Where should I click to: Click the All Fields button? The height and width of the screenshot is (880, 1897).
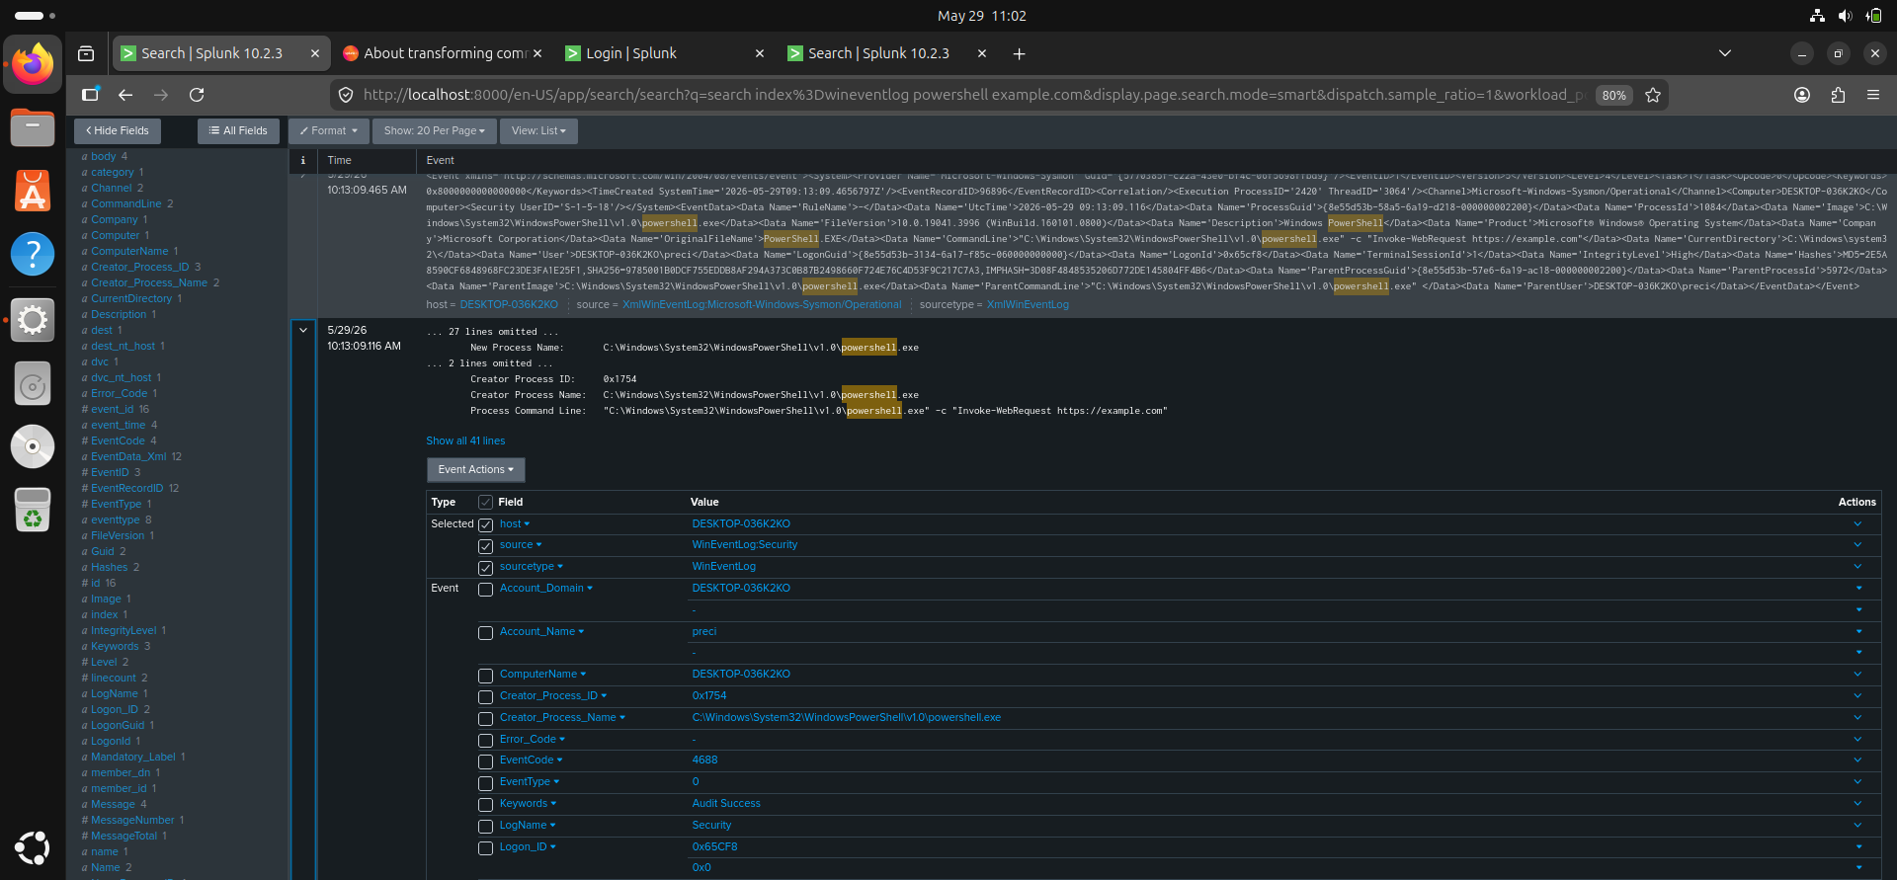coord(238,130)
